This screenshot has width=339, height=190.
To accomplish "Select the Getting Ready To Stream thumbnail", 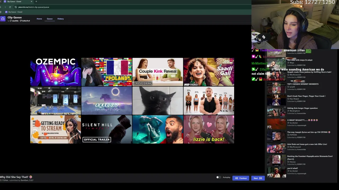I will pos(56,129).
